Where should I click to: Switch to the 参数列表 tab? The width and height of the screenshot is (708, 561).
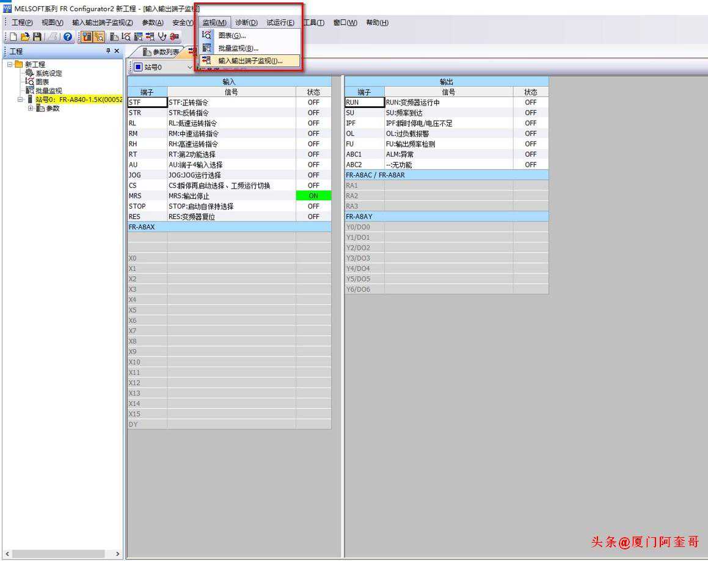161,52
